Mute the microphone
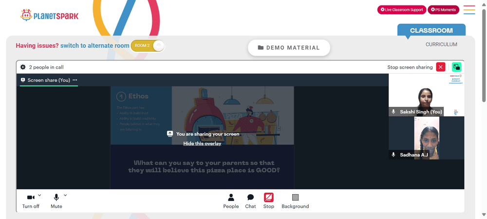The width and height of the screenshot is (487, 219). pos(56,200)
